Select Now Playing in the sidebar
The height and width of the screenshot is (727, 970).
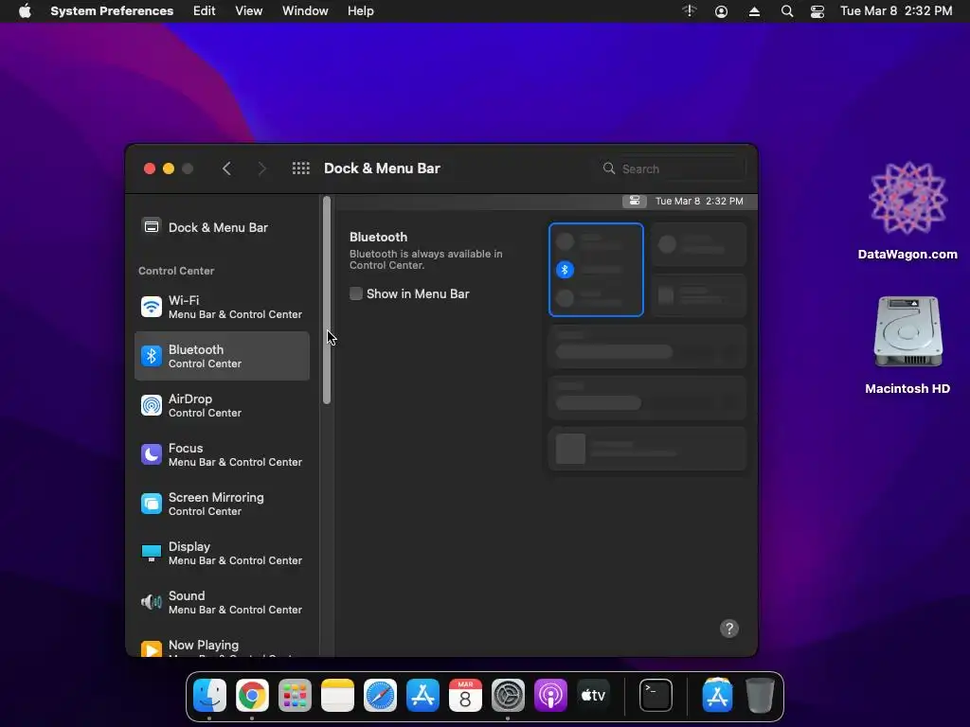(222, 647)
